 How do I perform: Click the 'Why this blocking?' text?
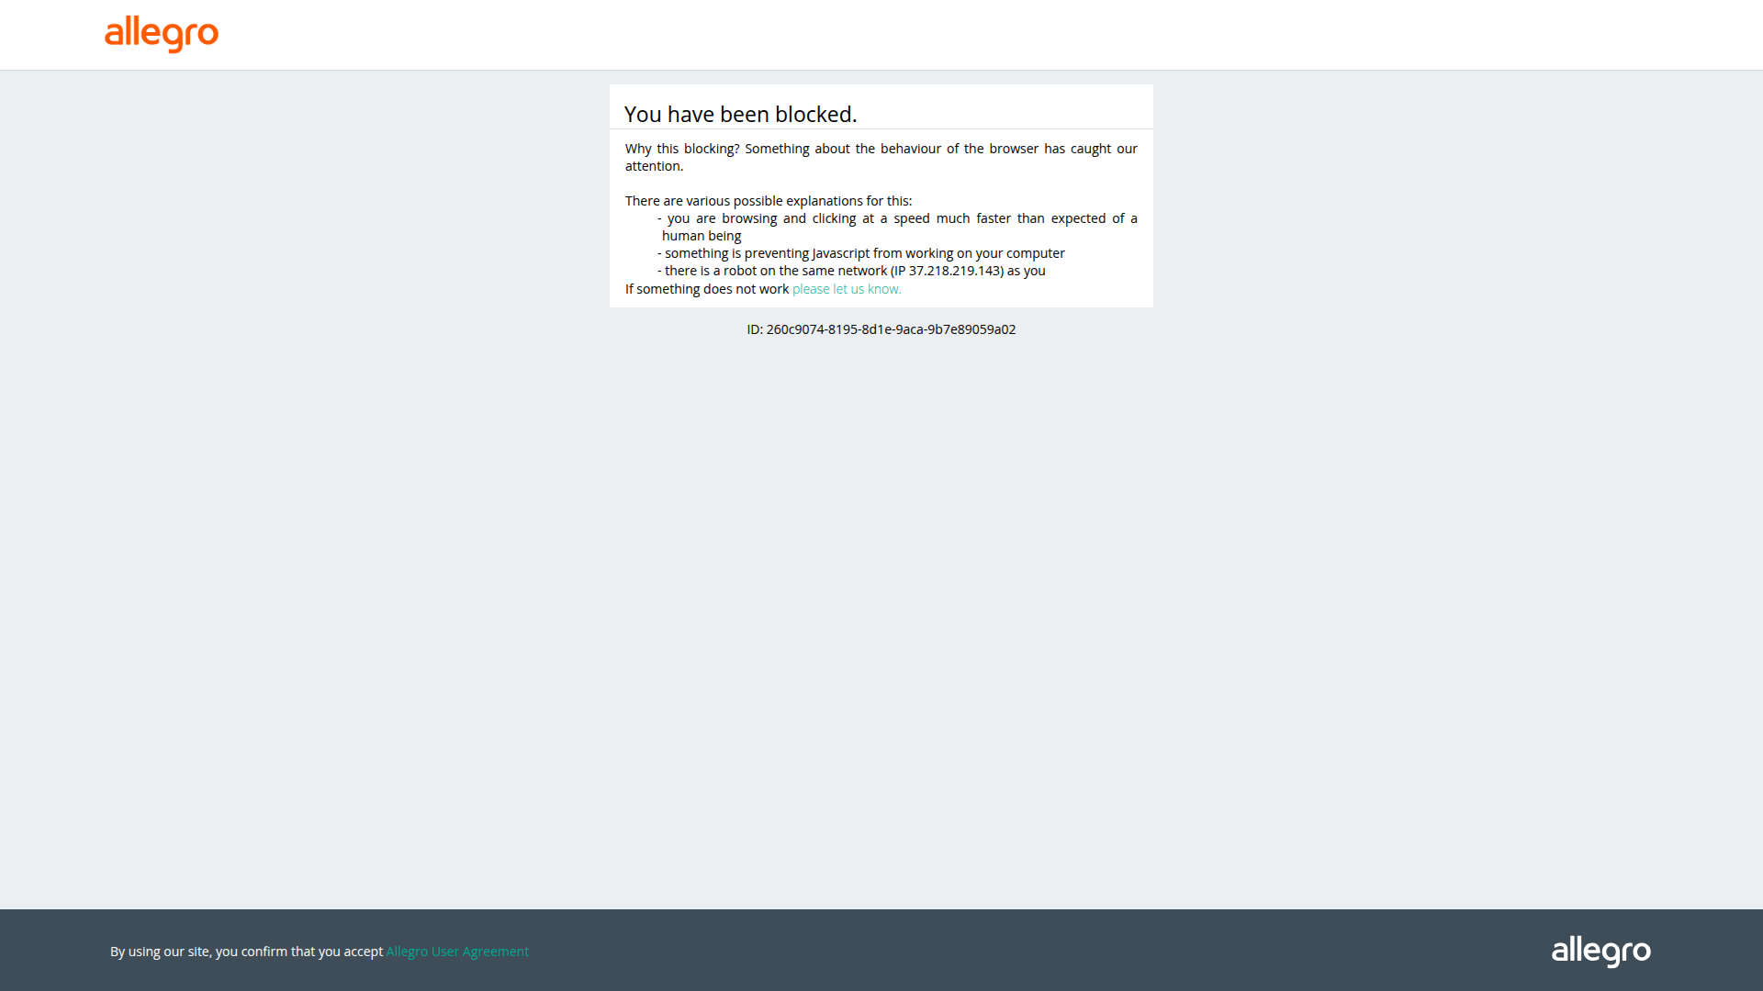tap(682, 149)
